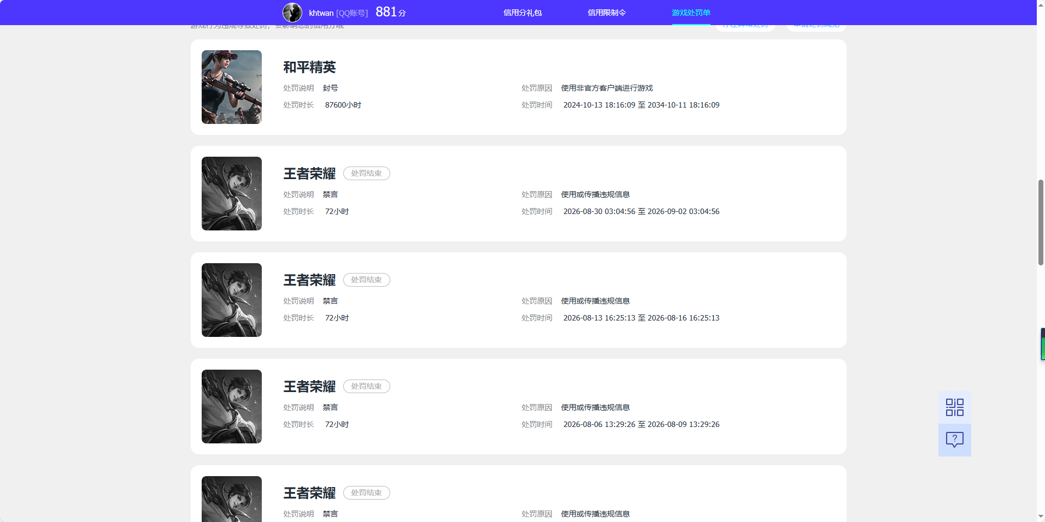Click the 2026-08-06 13:29:26 penalty time

(641, 424)
